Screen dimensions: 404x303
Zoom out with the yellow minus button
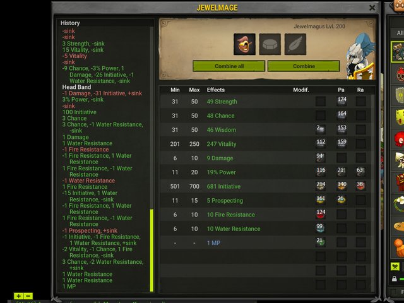(x=28, y=296)
